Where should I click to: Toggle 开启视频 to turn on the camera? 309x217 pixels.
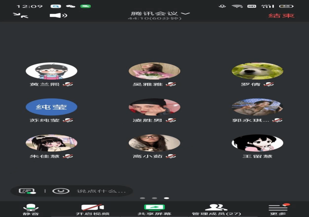92,210
